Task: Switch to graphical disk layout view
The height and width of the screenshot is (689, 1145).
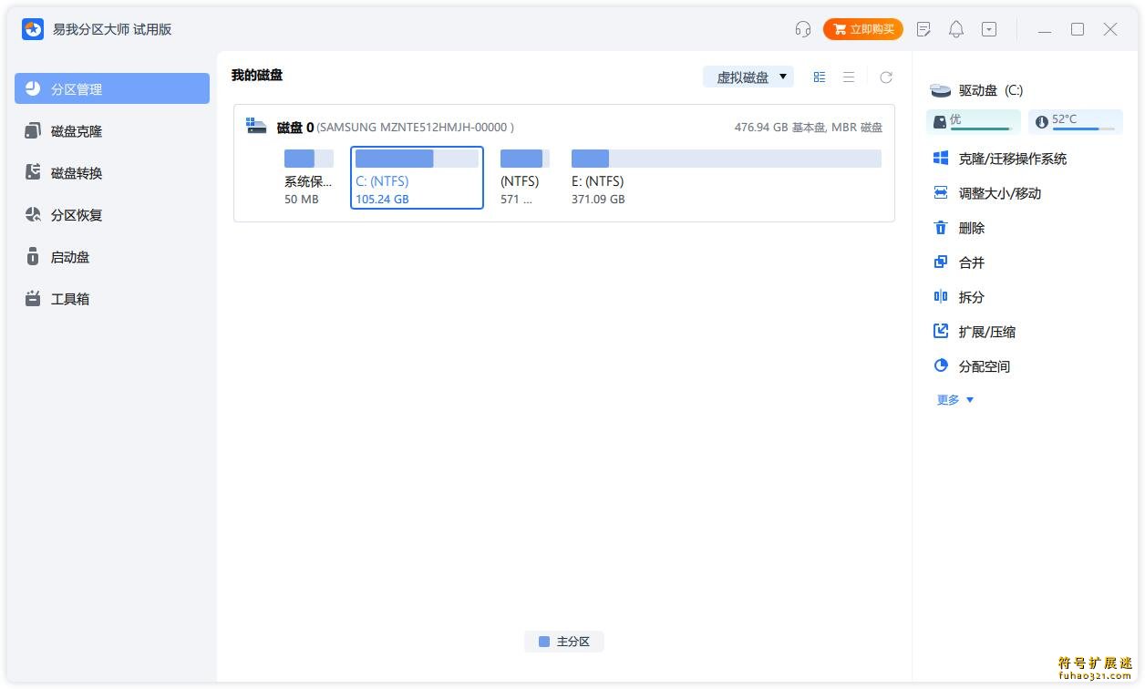Action: click(820, 77)
